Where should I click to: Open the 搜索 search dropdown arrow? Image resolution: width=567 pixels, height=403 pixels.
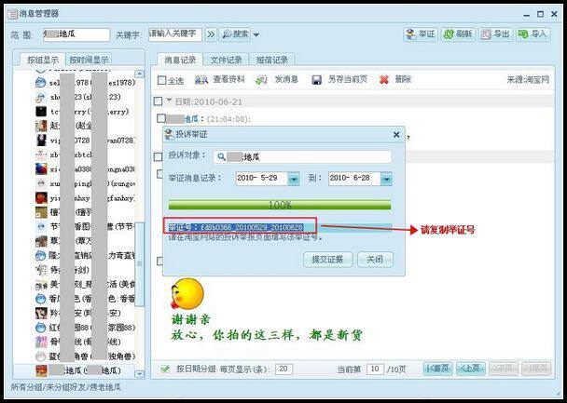coord(255,34)
